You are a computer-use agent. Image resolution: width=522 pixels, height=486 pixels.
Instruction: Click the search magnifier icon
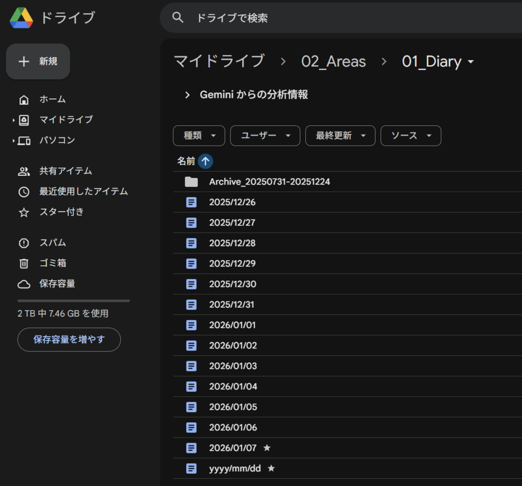[x=177, y=18]
